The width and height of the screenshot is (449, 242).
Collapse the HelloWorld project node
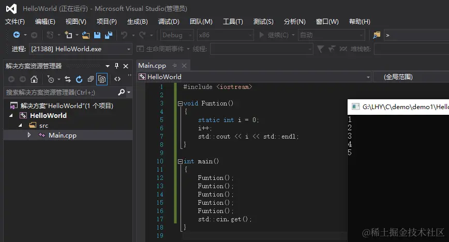pyautogui.click(x=11, y=115)
